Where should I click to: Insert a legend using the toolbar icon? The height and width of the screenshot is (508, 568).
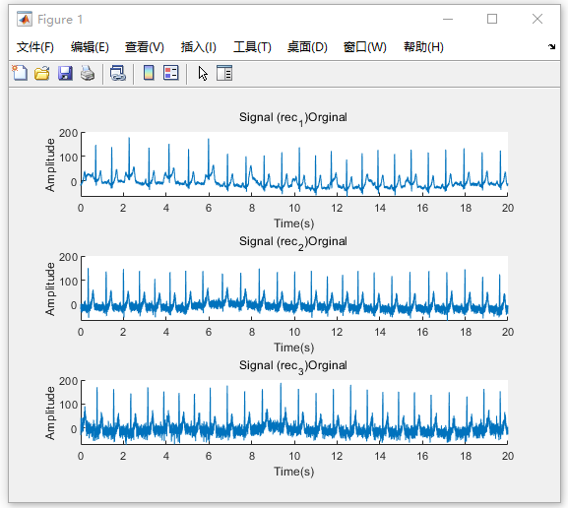click(171, 73)
